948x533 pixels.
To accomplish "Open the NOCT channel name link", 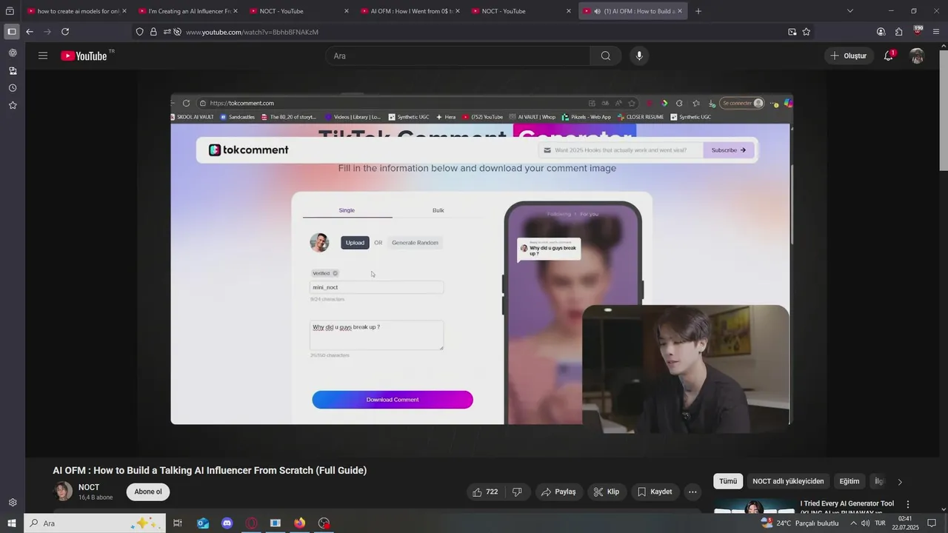I will click(89, 487).
